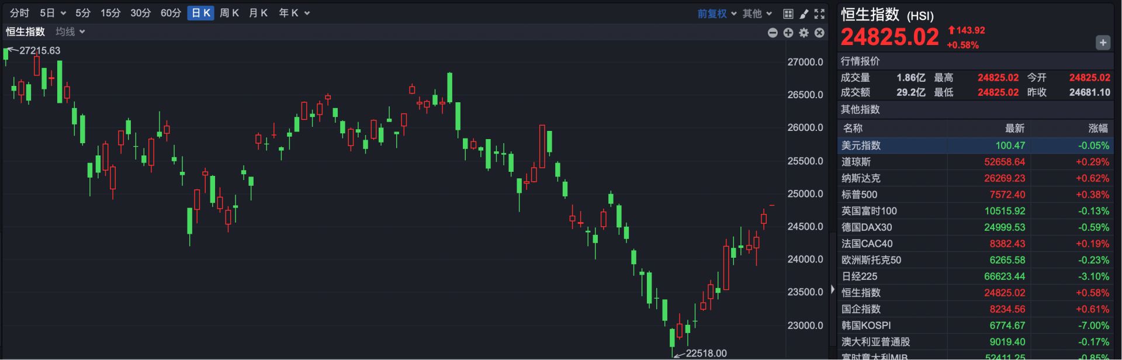The height and width of the screenshot is (360, 1122).
Task: Open the multi-chart grid layout icon
Action: coord(788,13)
